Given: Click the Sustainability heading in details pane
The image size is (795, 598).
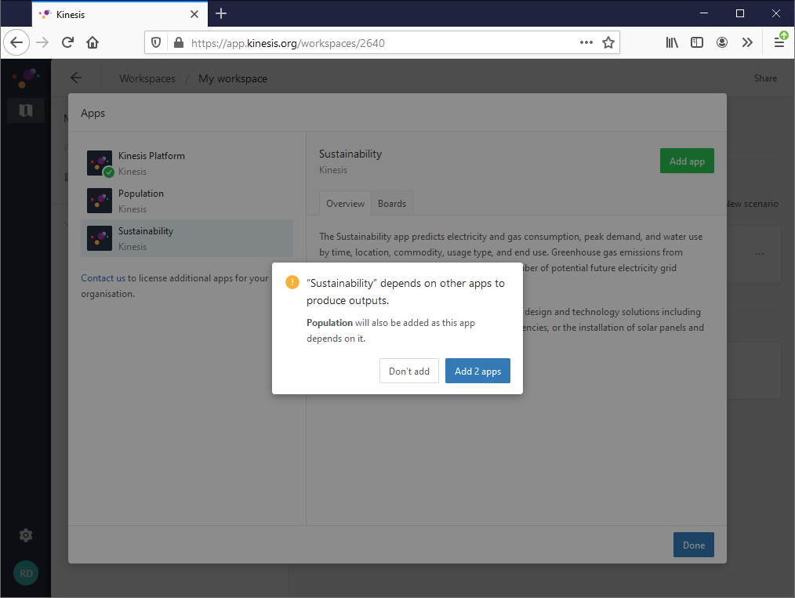Looking at the screenshot, I should [350, 154].
